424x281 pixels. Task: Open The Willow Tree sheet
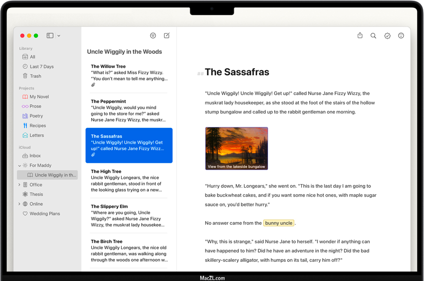coord(129,75)
